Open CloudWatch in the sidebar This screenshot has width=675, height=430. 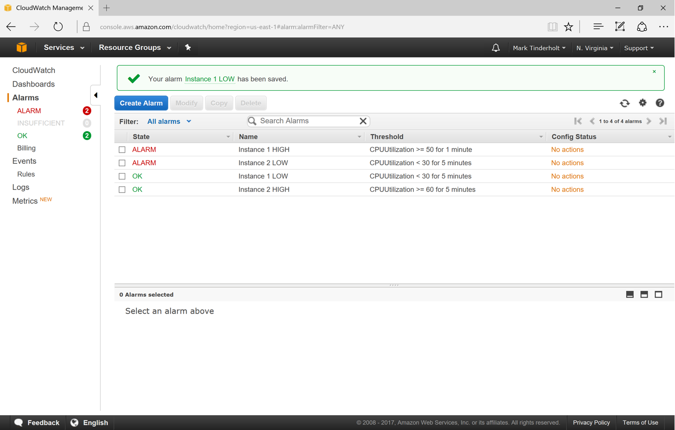pos(34,70)
